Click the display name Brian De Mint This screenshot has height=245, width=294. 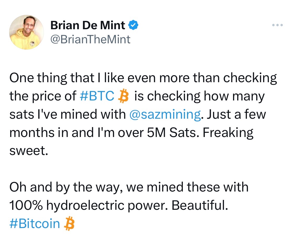(x=88, y=25)
